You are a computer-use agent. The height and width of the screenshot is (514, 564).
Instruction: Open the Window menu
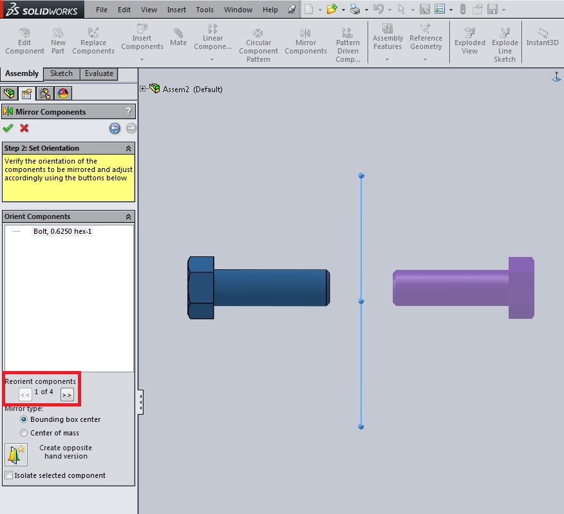[x=238, y=10]
